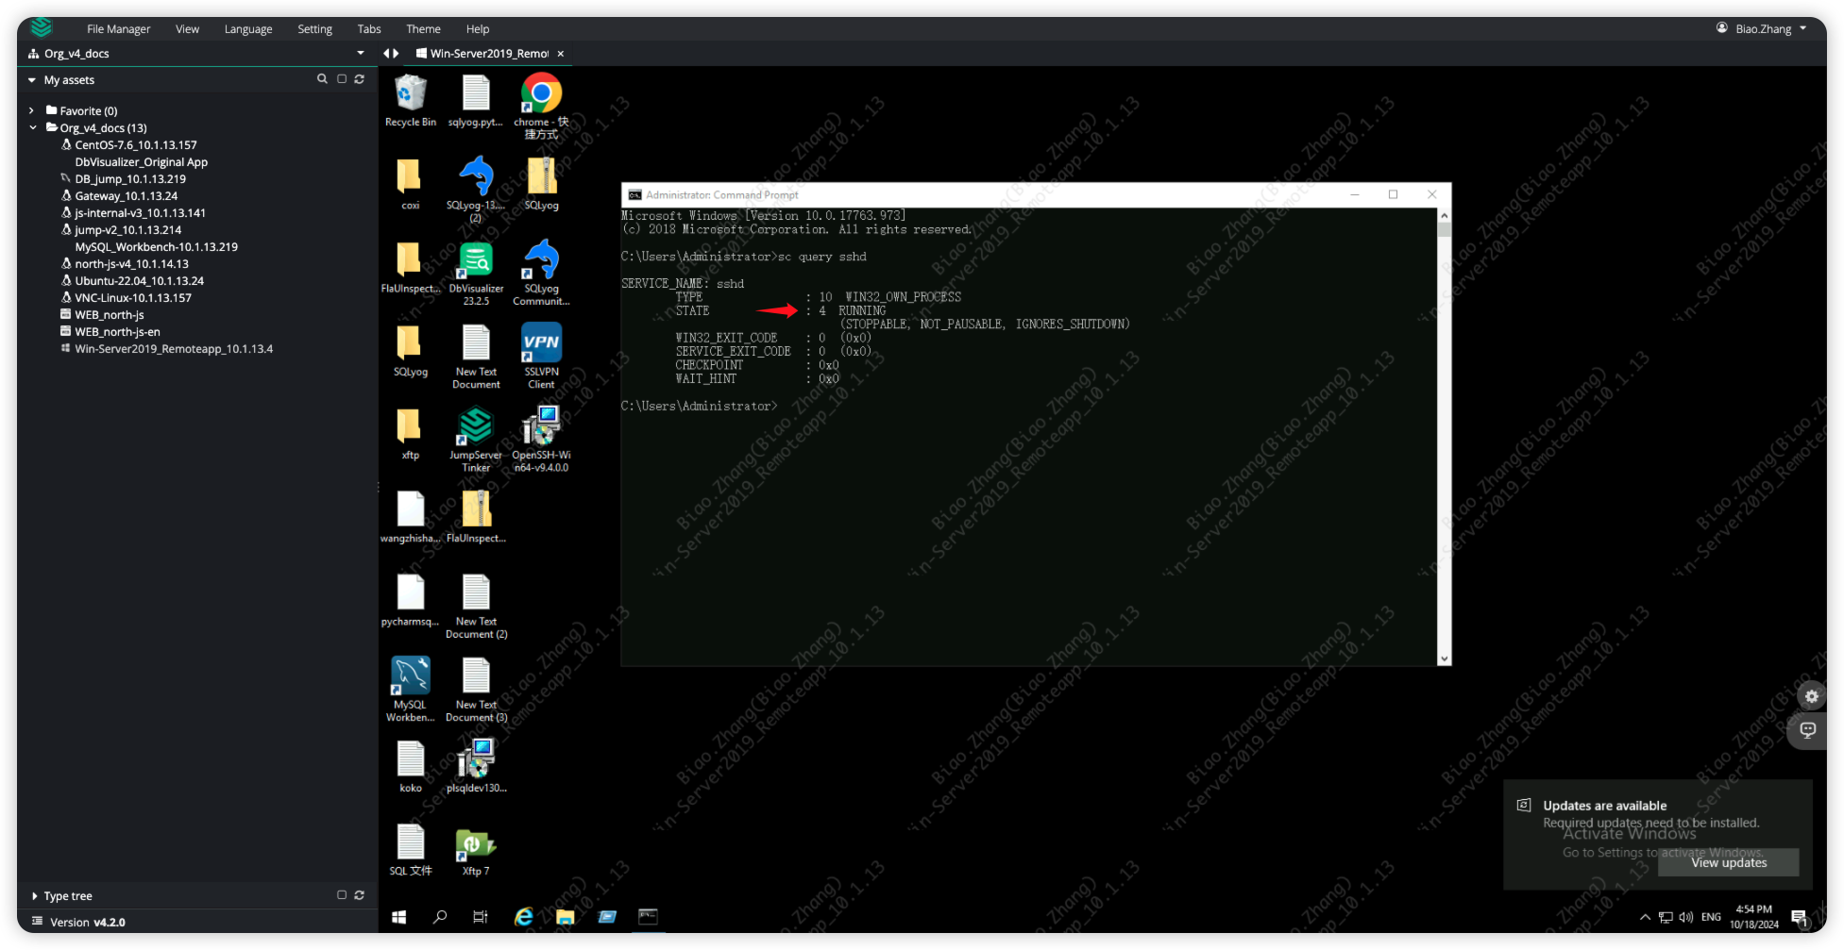Open the Setting menu
The height and width of the screenshot is (950, 1844).
[x=314, y=29]
